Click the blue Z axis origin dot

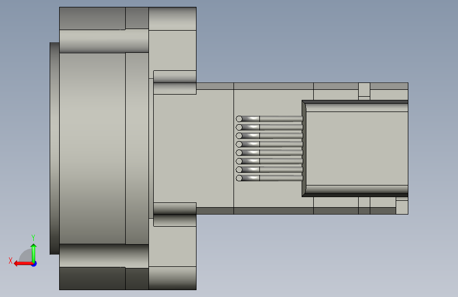tap(34, 264)
